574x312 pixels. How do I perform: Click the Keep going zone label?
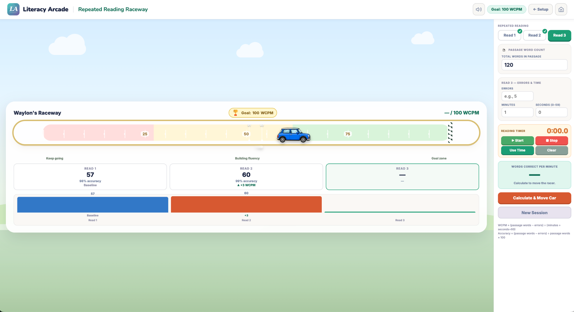click(55, 158)
